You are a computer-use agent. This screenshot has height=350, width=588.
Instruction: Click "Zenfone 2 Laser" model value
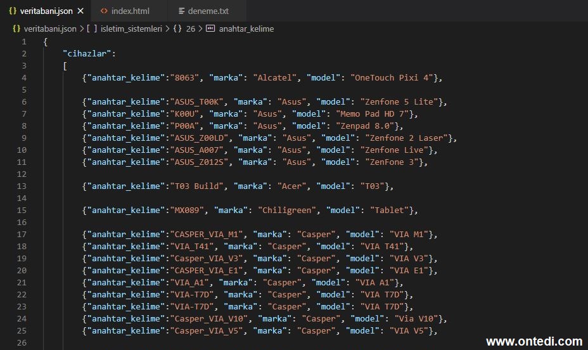(x=406, y=138)
